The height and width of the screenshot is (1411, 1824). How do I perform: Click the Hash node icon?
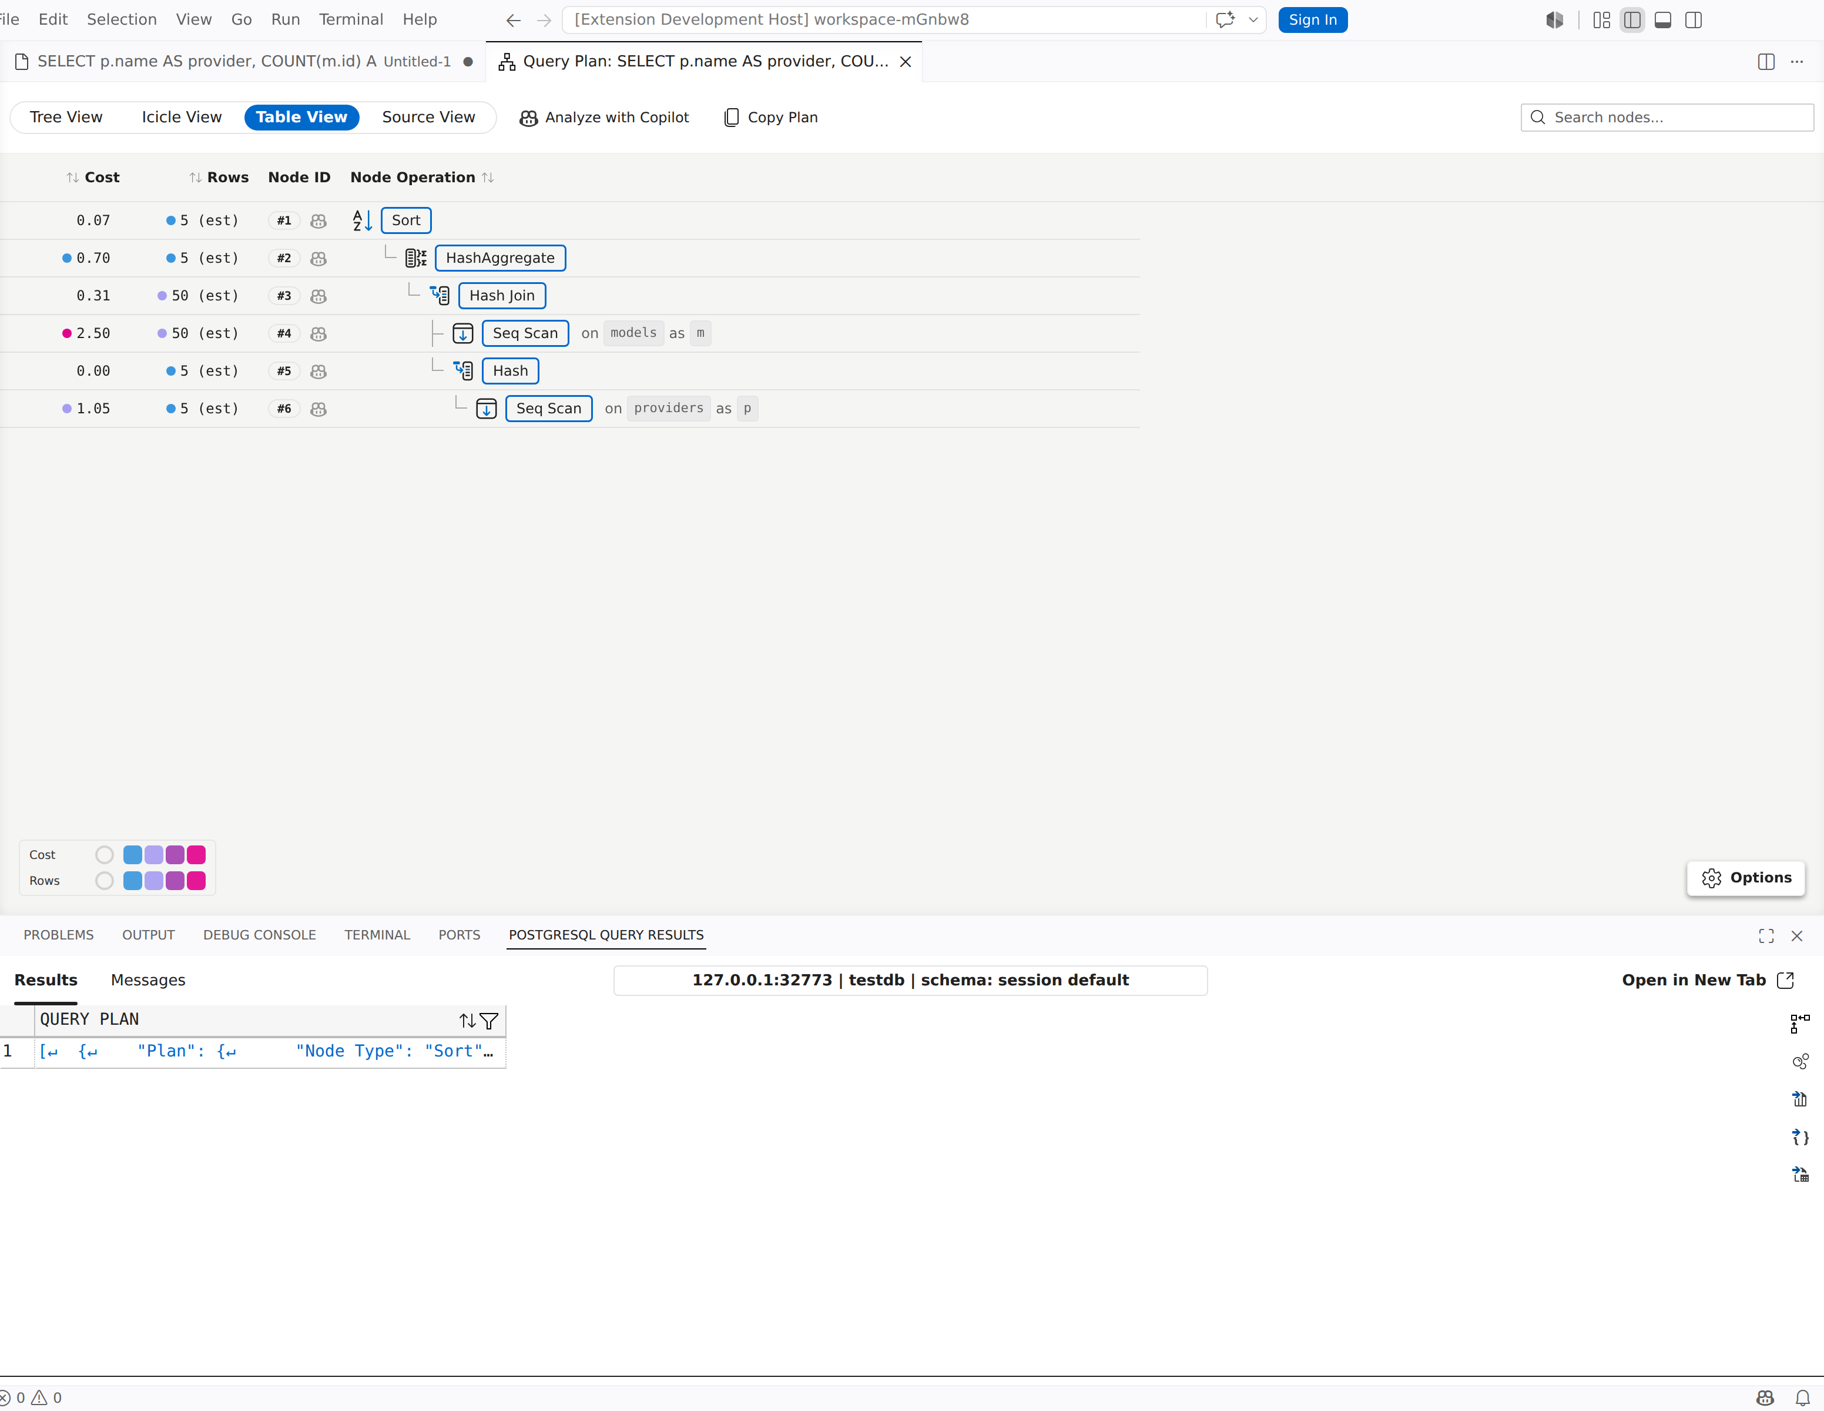(x=462, y=371)
